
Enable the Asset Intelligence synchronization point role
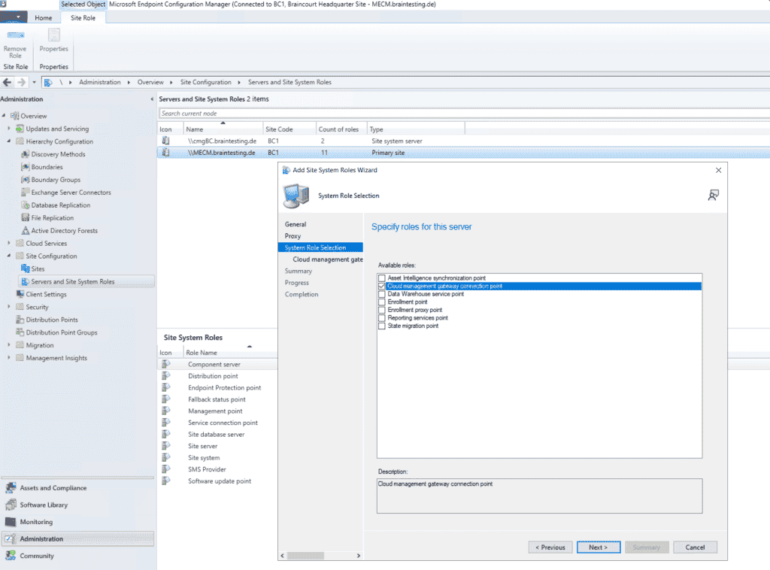click(x=382, y=277)
